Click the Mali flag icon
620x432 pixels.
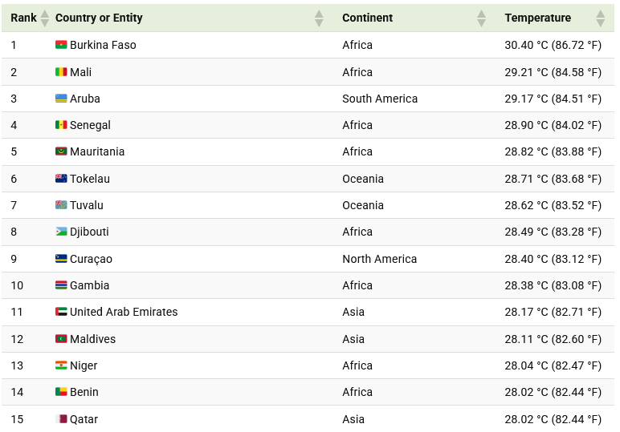tap(61, 72)
